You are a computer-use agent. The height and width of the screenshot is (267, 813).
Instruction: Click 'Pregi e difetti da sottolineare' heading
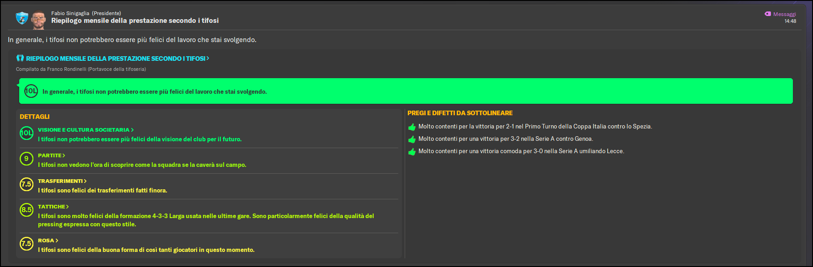click(x=460, y=113)
